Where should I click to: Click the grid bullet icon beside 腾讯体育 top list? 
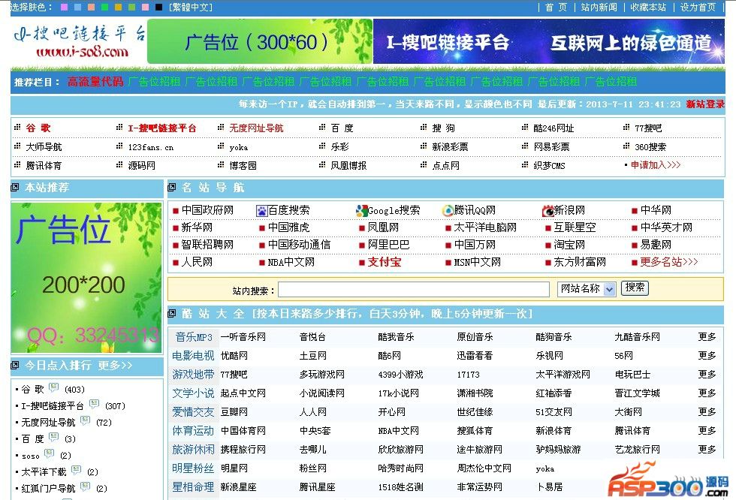[17, 164]
